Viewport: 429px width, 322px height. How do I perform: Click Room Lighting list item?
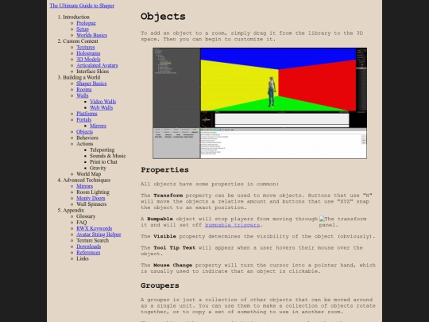point(93,192)
